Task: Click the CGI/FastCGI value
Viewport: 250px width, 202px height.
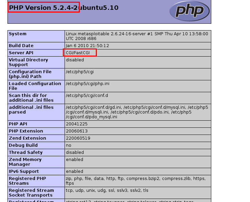Action: tap(80, 53)
